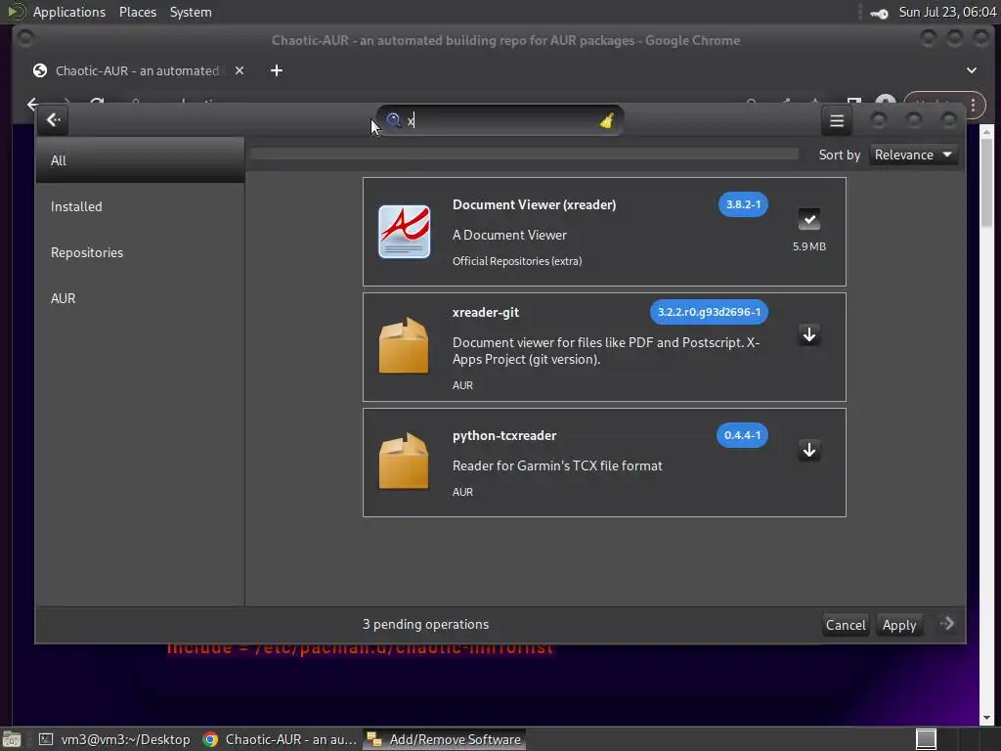
Task: Select the AUR category in sidebar
Action: (x=141, y=298)
